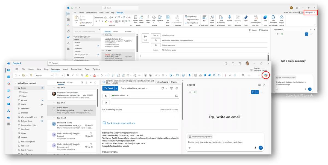Click Bold in the new Outlook formatting toolbar
328x165 pixels.
click(68, 75)
